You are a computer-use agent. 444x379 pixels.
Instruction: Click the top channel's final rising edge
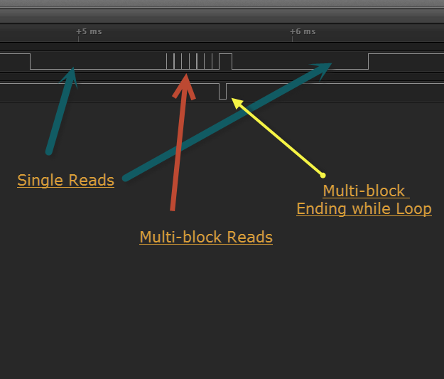(368, 61)
